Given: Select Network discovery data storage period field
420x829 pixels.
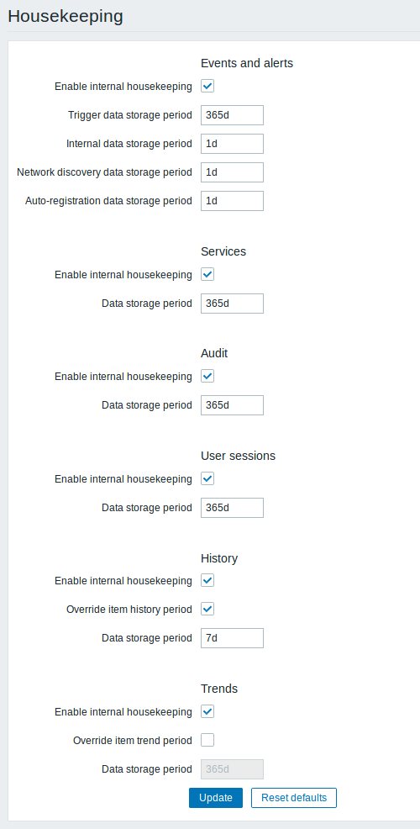Looking at the screenshot, I should click(232, 172).
